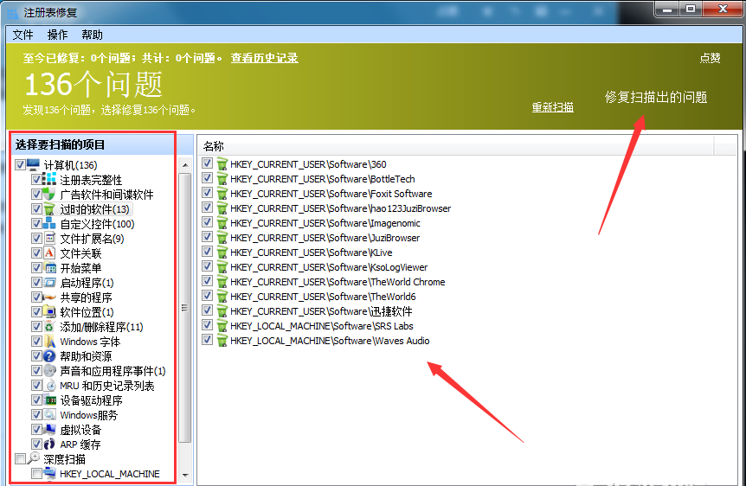Select the 添加/删除程序 recycle icon
Screen dimensions: 746x486
pyautogui.click(x=50, y=327)
